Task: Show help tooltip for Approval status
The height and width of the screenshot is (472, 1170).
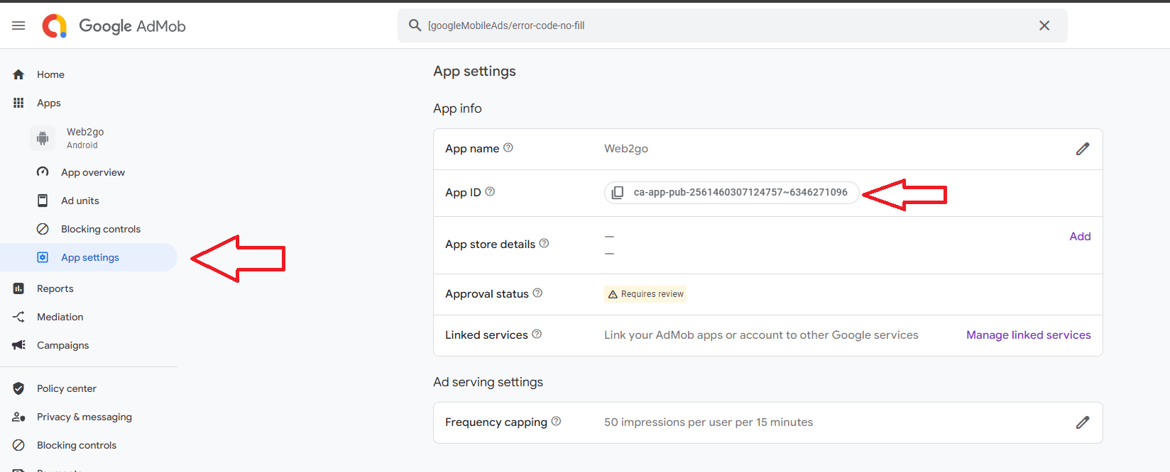Action: [x=537, y=293]
